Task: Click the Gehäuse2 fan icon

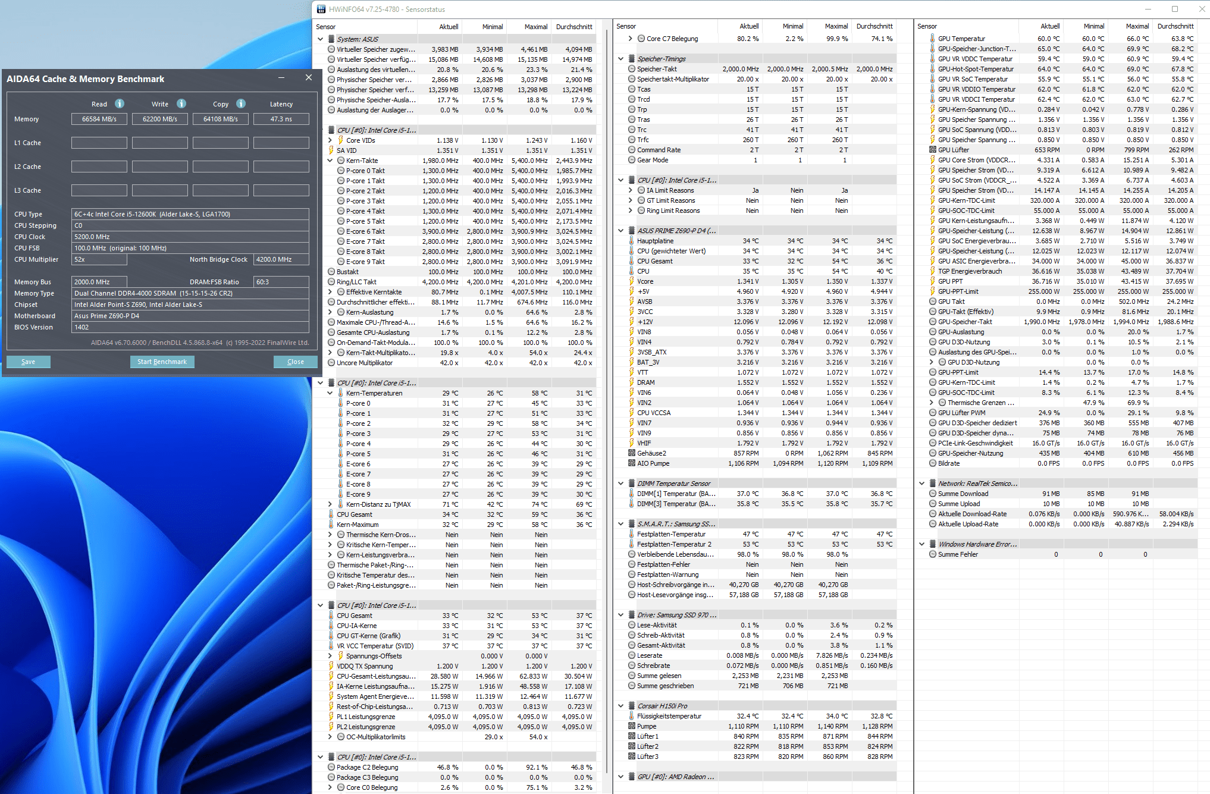Action: click(x=632, y=453)
